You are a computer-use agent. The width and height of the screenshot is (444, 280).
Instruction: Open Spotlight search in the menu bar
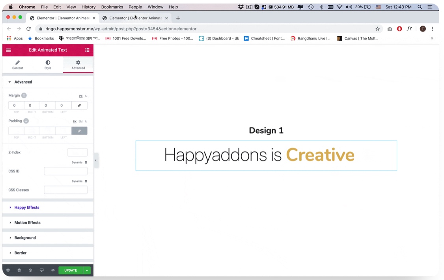(420, 7)
